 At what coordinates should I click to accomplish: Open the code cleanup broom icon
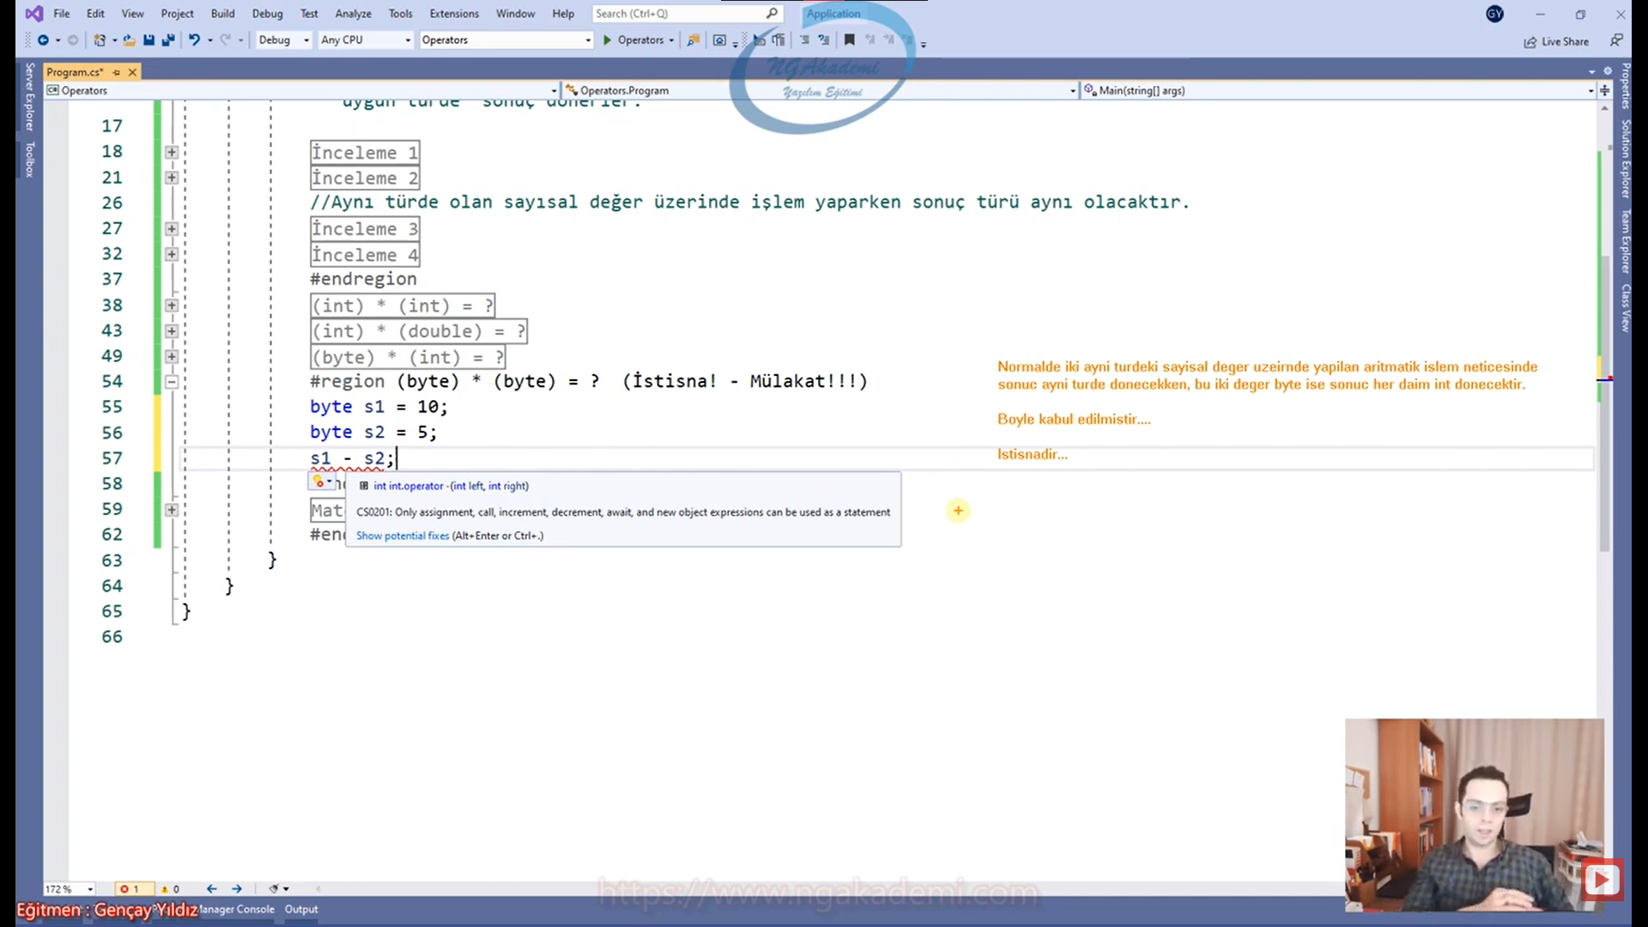pos(275,889)
